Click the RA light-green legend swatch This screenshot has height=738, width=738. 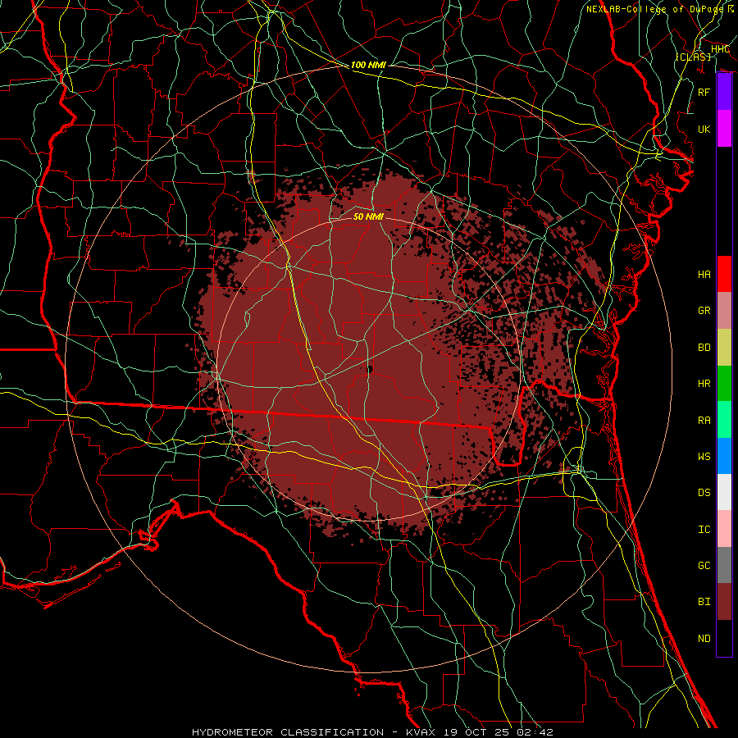click(724, 419)
